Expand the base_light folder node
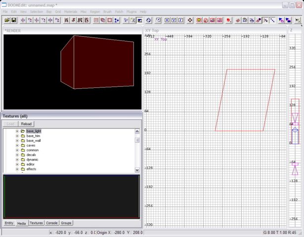Viewport: 304px width, 237px height. point(17,131)
